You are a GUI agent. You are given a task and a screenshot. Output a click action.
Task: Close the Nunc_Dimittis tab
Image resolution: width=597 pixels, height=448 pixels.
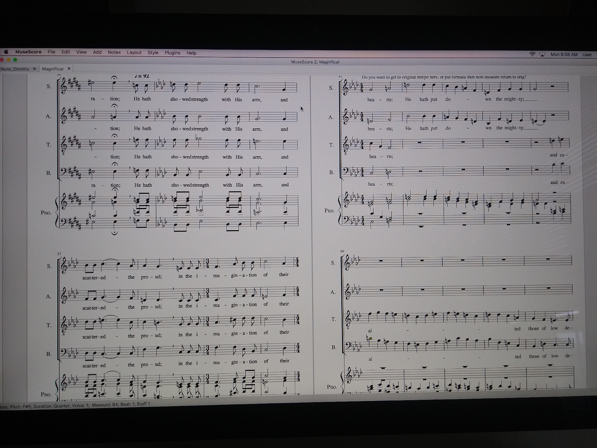34,69
